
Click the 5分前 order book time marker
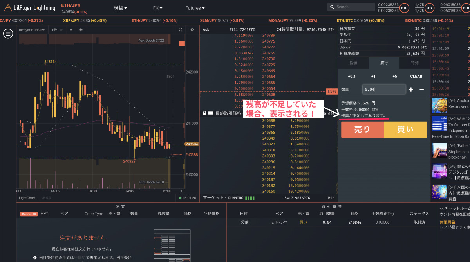[332, 92]
